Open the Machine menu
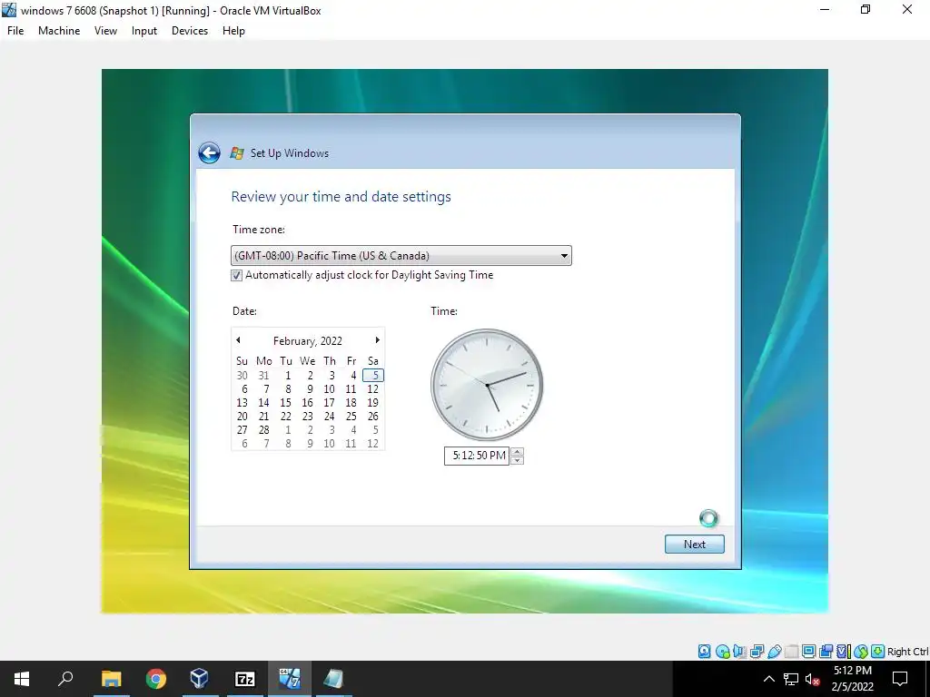The image size is (930, 697). coord(59,31)
